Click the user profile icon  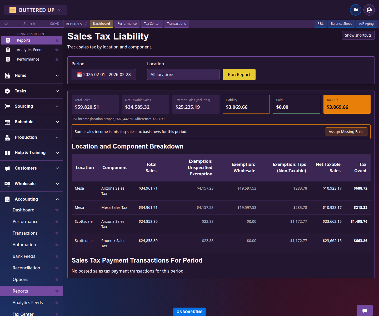click(x=369, y=10)
